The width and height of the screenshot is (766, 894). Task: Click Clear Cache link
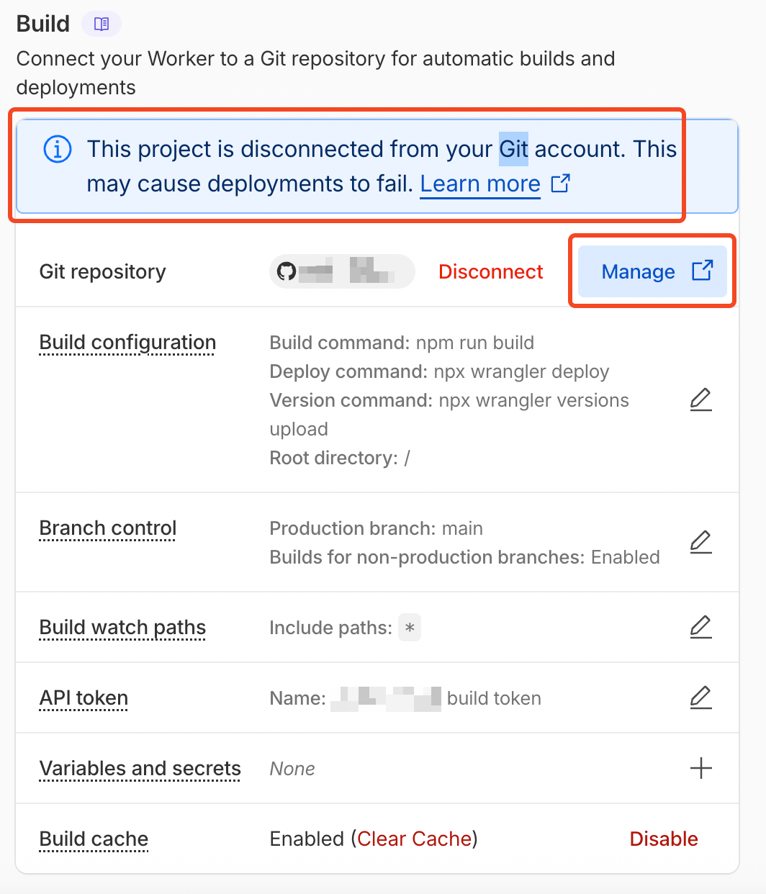[415, 839]
